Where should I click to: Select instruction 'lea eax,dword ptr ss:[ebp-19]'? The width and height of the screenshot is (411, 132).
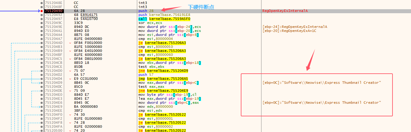[170, 99]
